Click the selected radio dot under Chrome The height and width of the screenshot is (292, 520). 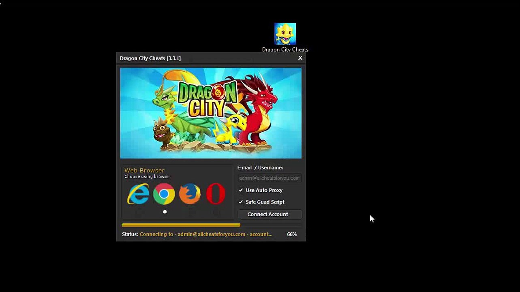[x=165, y=212]
